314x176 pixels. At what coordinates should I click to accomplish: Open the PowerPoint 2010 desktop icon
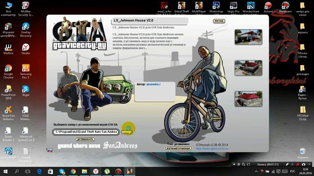pyautogui.click(x=8, y=92)
